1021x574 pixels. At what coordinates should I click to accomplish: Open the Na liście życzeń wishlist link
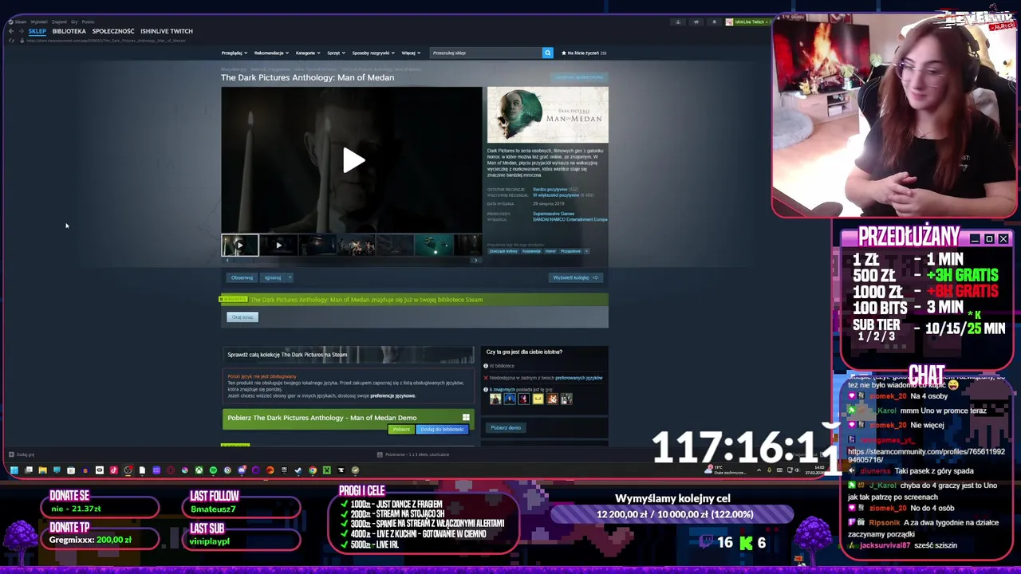(x=585, y=53)
